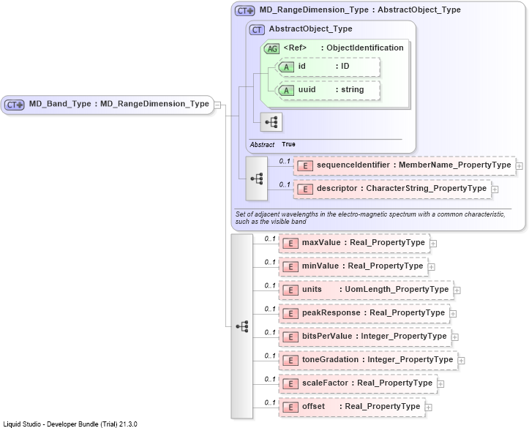Viewport: 529px width, 428px height.
Task: Select MD_RangeDimension_Type : AbstractObject_Type header text
Action: click(x=360, y=10)
